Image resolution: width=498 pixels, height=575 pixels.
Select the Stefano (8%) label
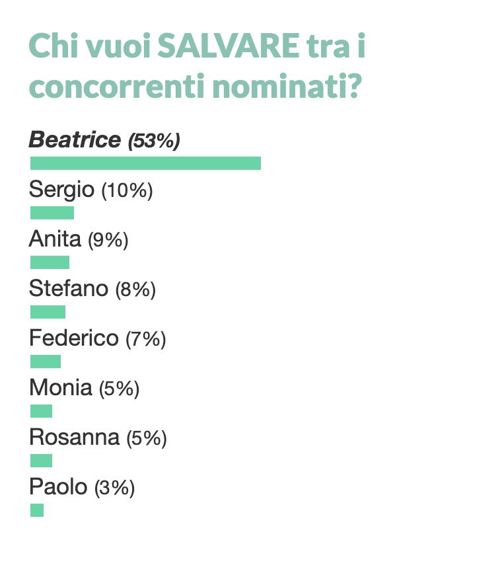pos(92,289)
